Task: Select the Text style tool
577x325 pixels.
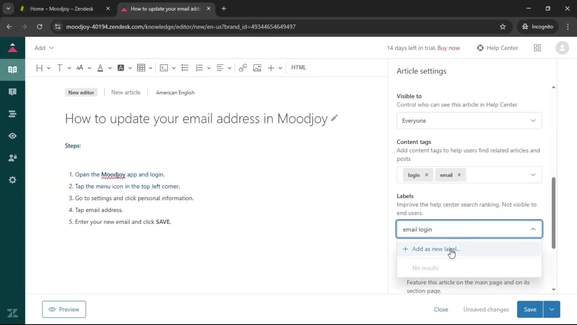Action: point(60,68)
